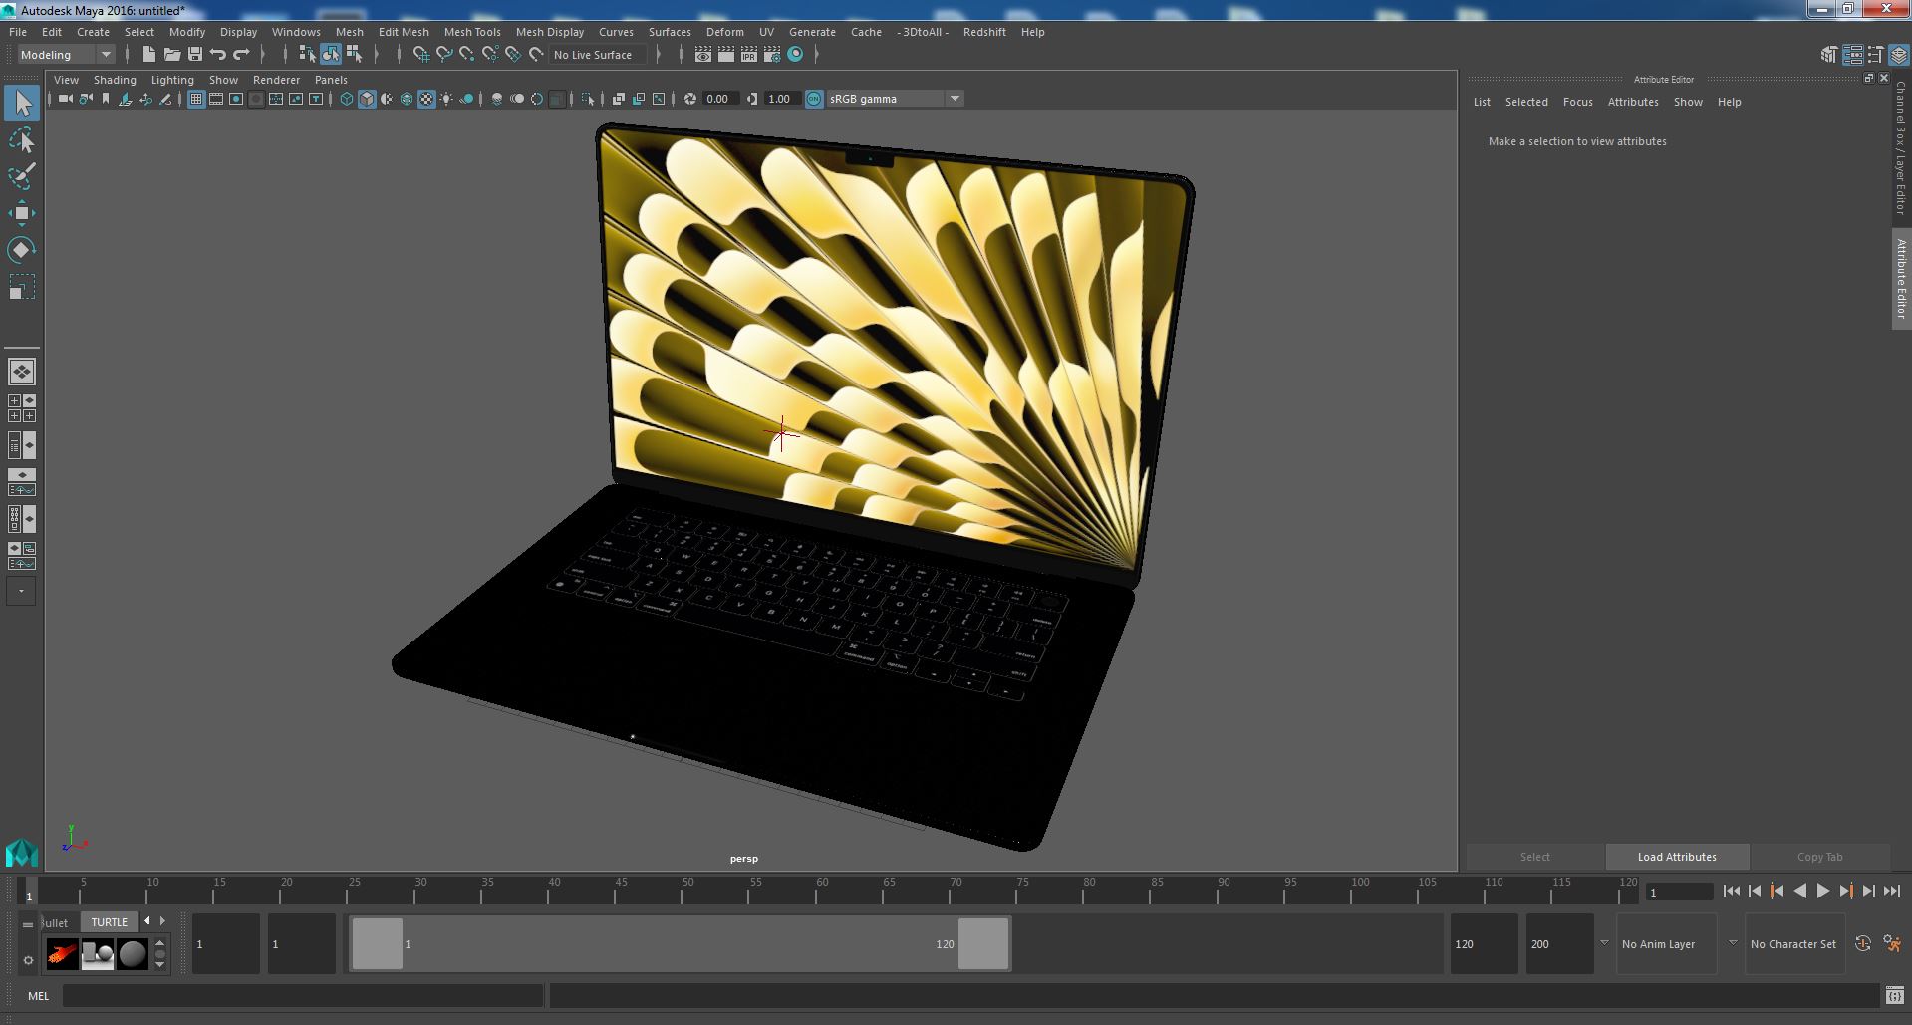Choose the Move tool
This screenshot has width=1912, height=1025.
click(22, 213)
